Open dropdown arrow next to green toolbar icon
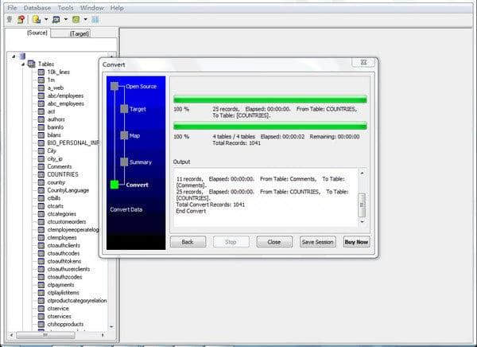 coord(84,18)
